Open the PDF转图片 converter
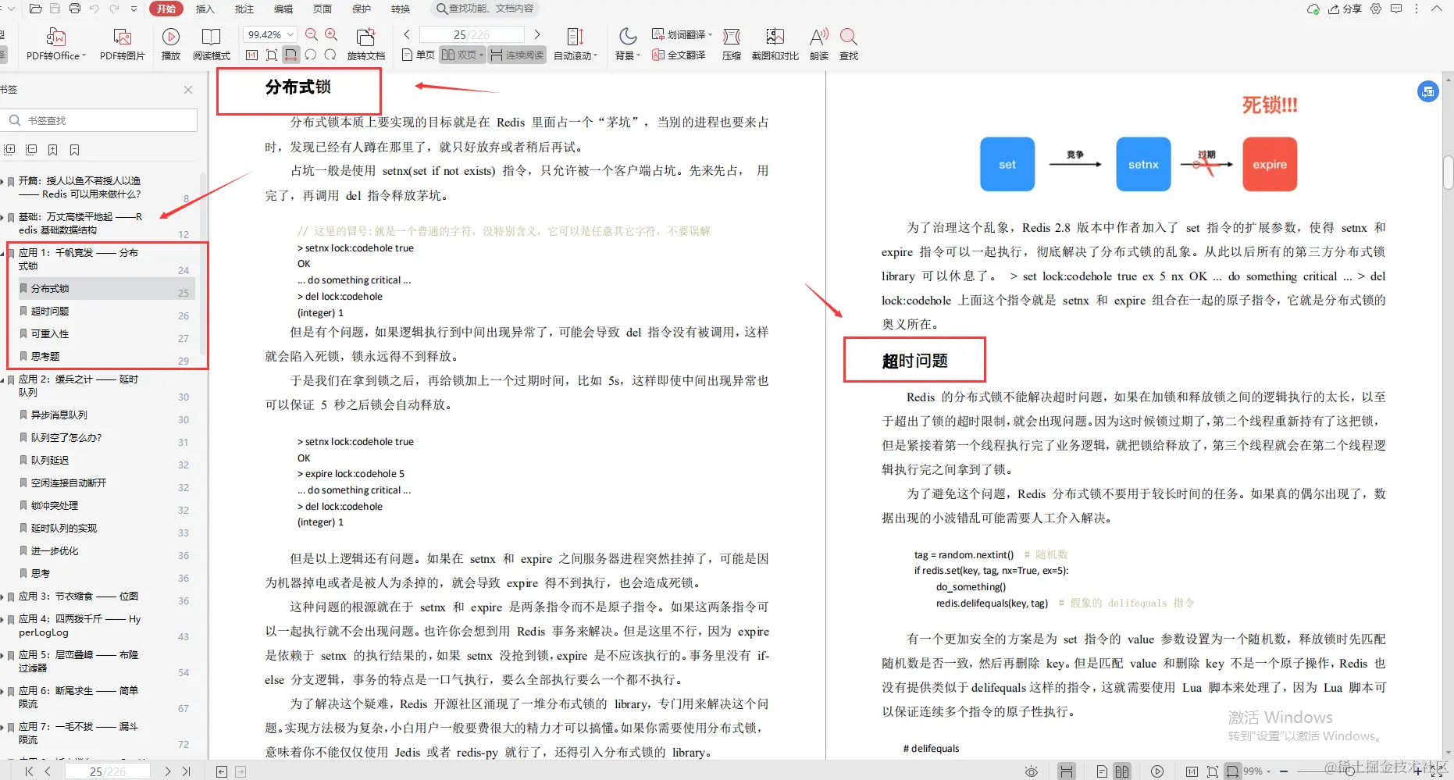 122,43
